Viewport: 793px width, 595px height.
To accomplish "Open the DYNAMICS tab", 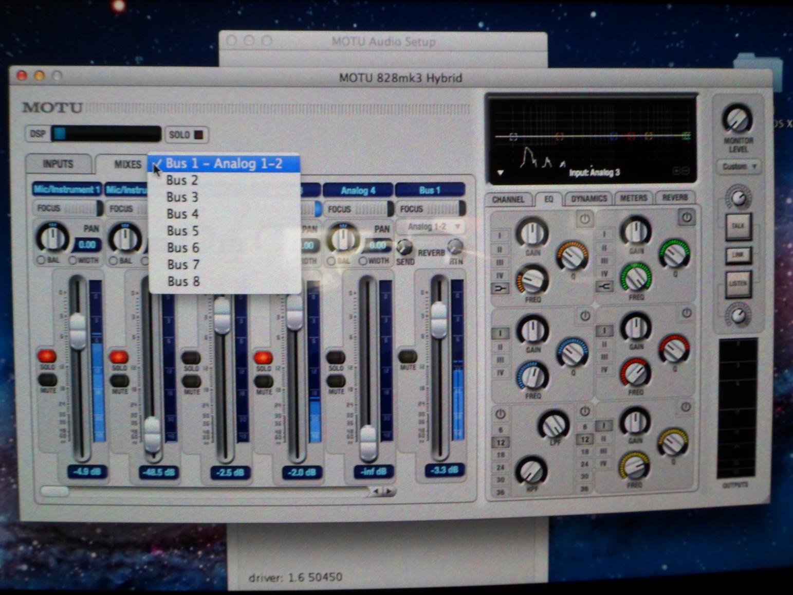I will click(589, 199).
